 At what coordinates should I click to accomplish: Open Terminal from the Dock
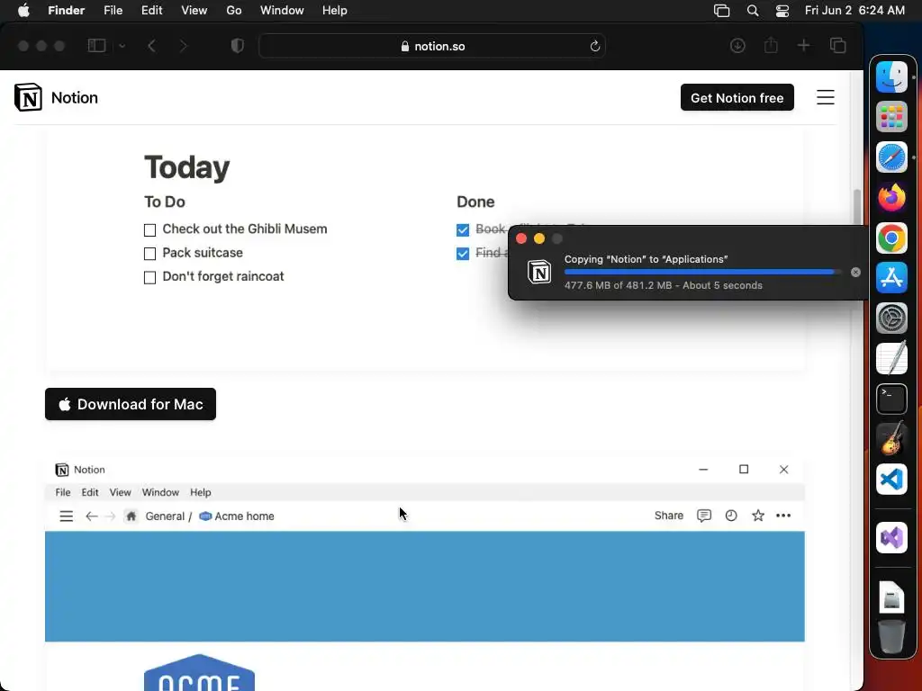pos(892,399)
